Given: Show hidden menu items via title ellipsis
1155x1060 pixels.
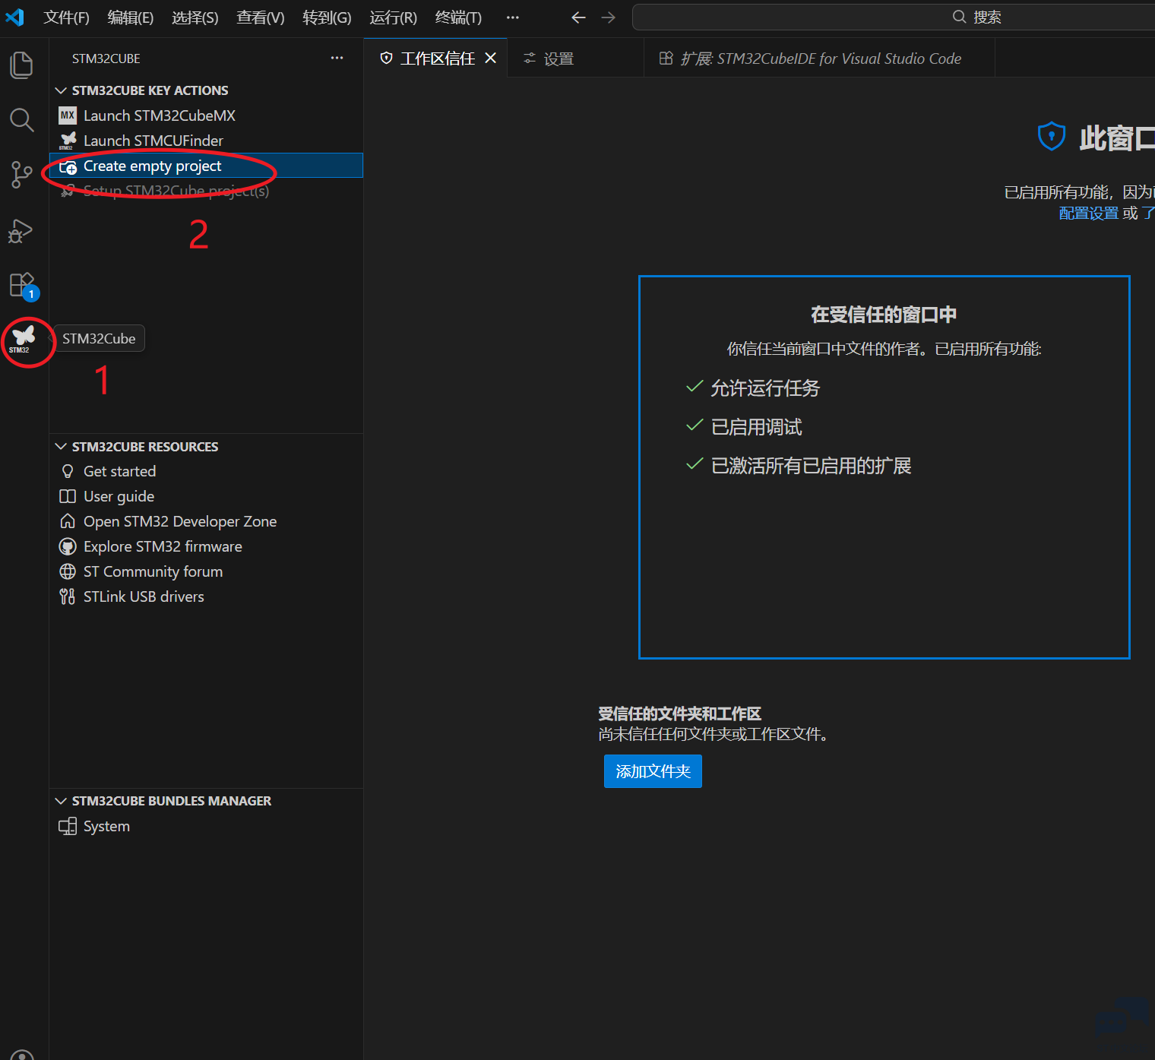Looking at the screenshot, I should (513, 17).
